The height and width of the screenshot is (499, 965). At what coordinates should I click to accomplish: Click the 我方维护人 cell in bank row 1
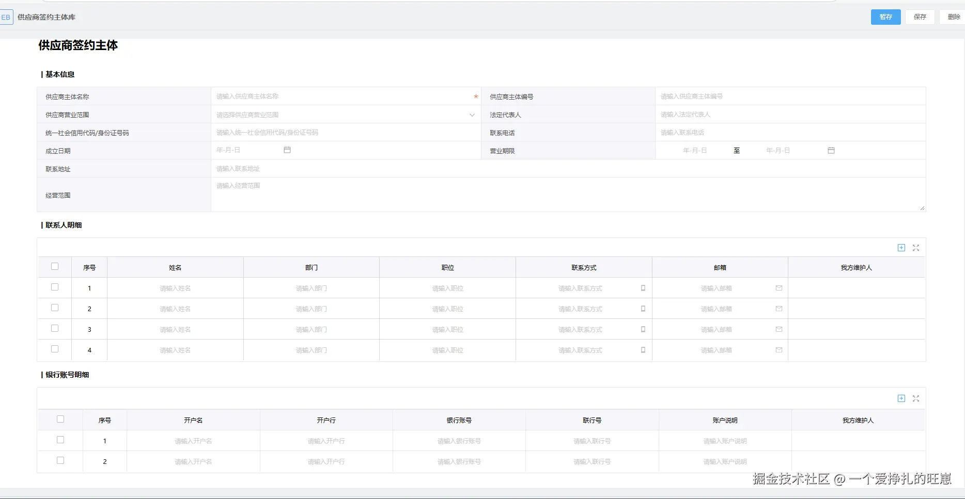click(858, 441)
